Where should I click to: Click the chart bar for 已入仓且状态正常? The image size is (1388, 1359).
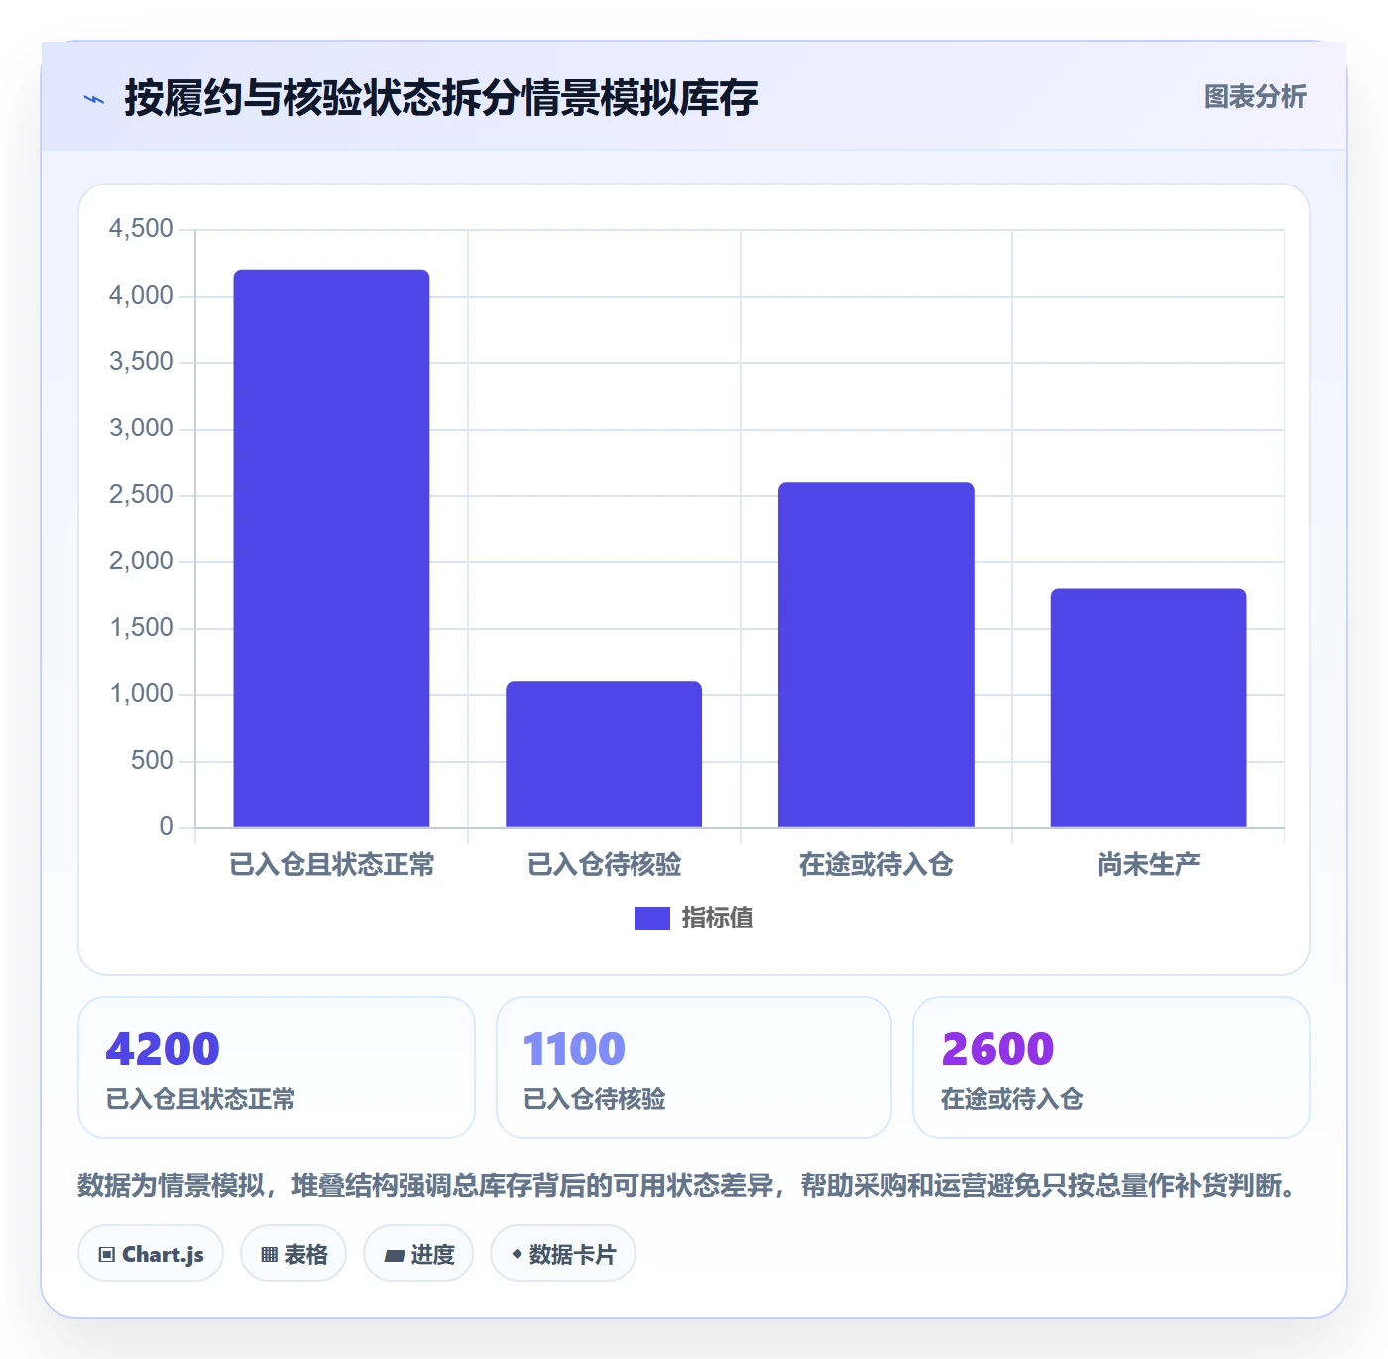coord(331,549)
